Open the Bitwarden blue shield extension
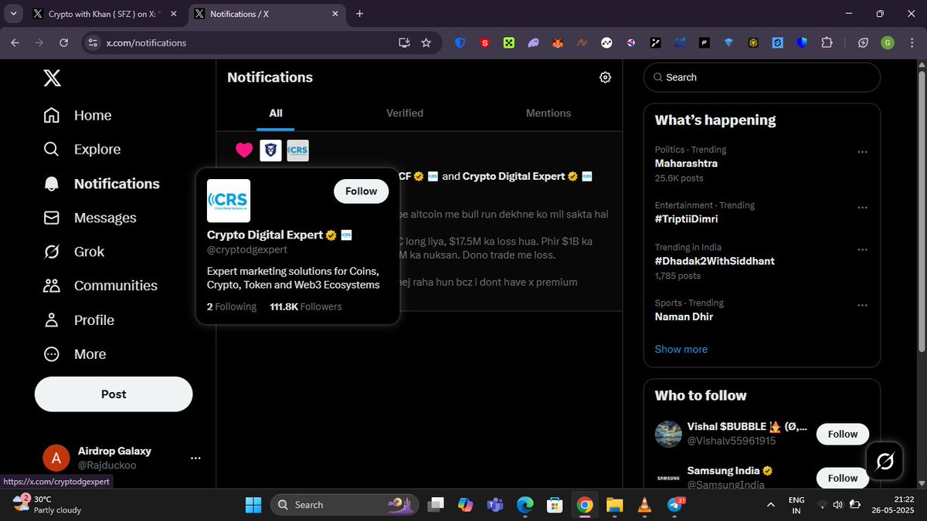927x521 pixels. [460, 43]
